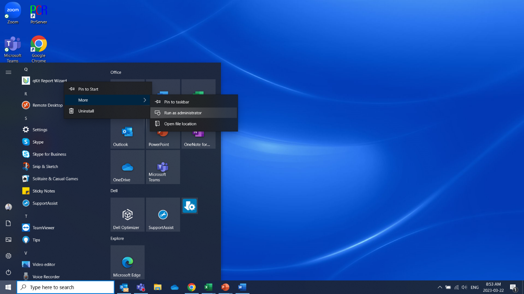The image size is (524, 294).
Task: Switch ENG input language indicator
Action: tap(475, 287)
